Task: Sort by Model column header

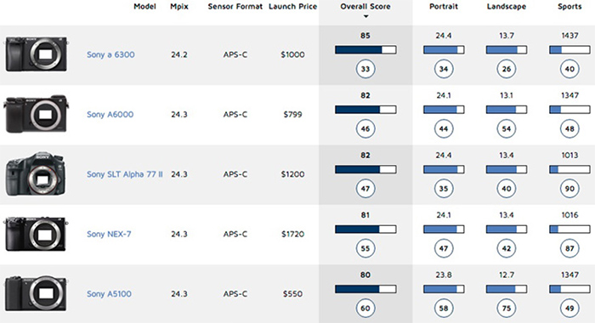Action: point(144,7)
